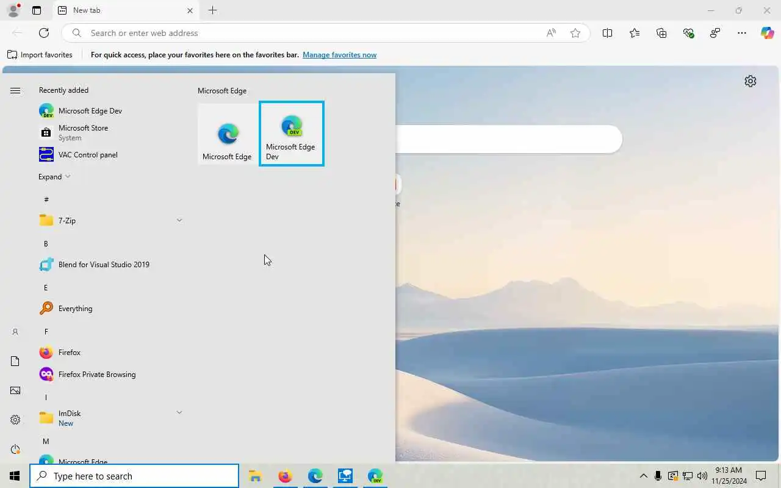Click the letter B section header
Image resolution: width=781 pixels, height=488 pixels.
pos(46,243)
